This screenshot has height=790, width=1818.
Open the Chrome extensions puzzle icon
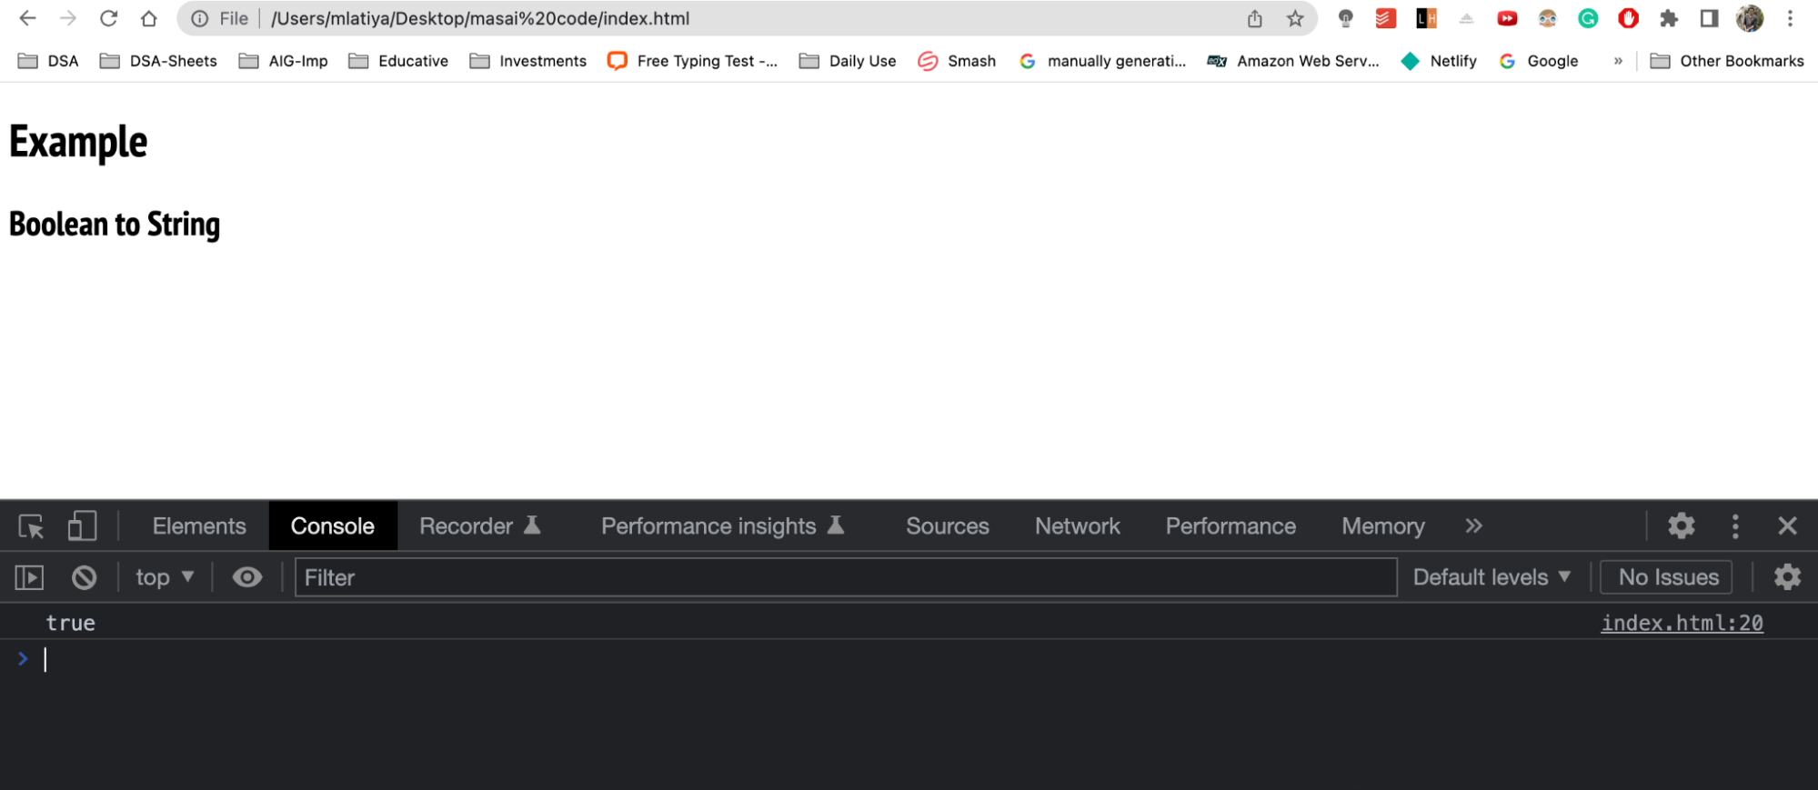point(1669,18)
